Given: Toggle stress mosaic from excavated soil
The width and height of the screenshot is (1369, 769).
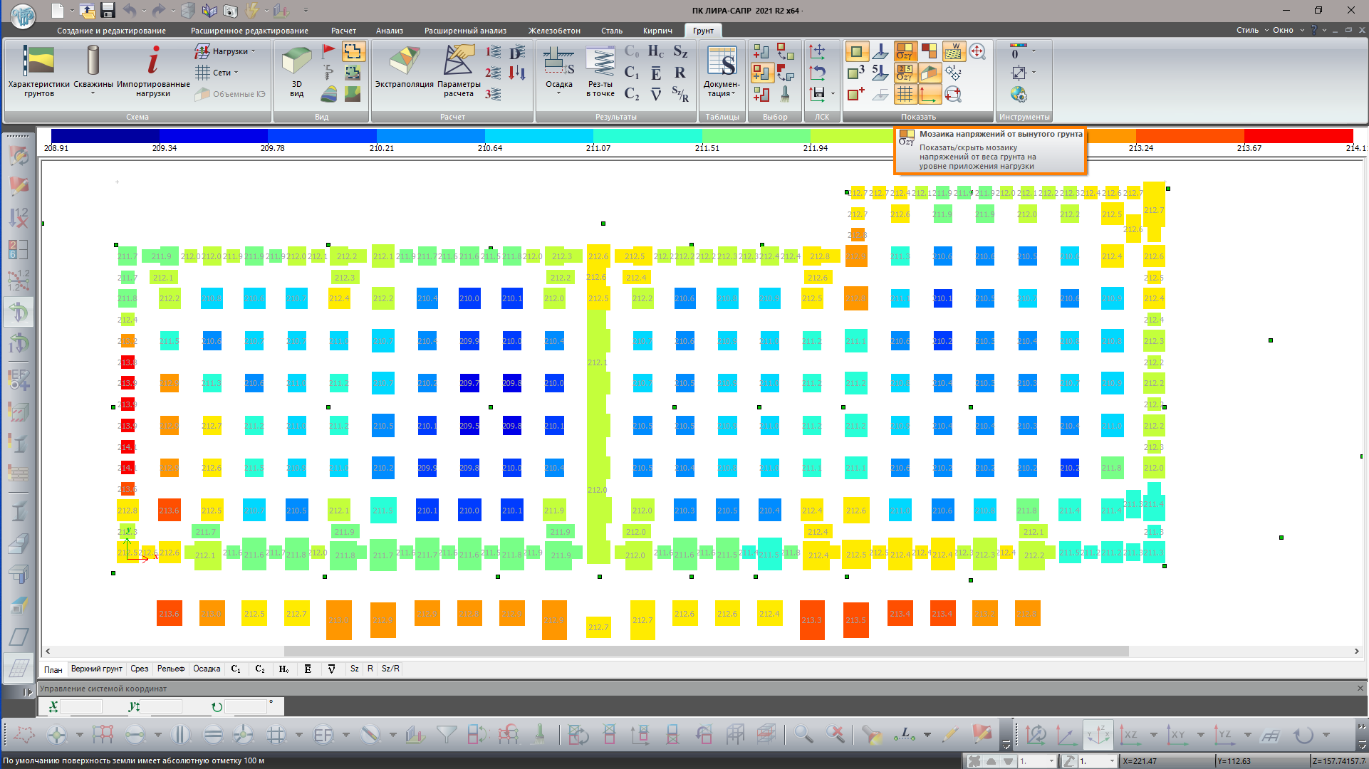Looking at the screenshot, I should pyautogui.click(x=905, y=51).
